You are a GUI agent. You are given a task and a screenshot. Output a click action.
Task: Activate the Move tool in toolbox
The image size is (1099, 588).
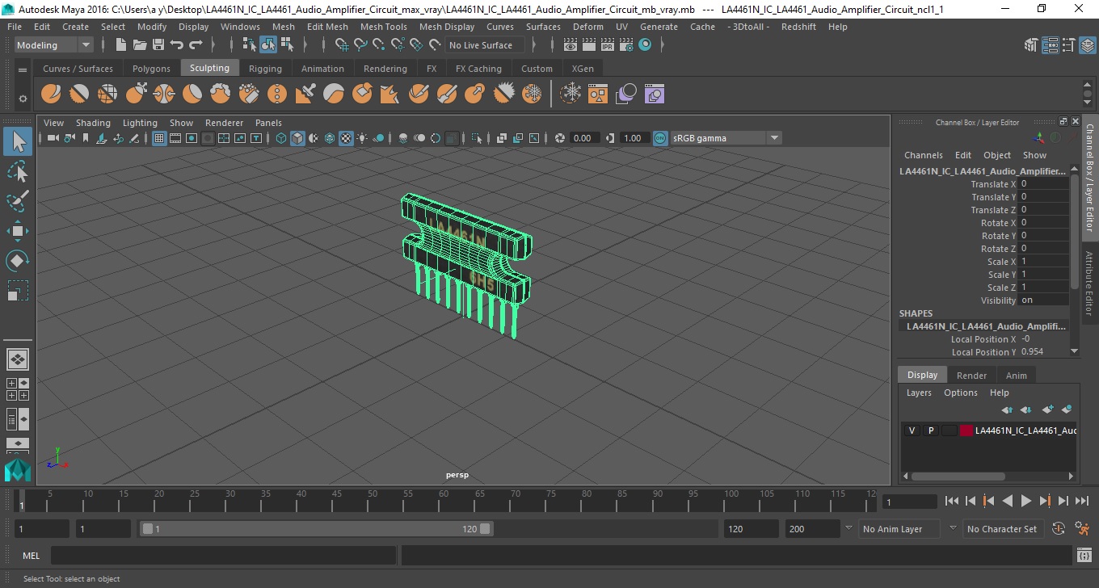18,231
